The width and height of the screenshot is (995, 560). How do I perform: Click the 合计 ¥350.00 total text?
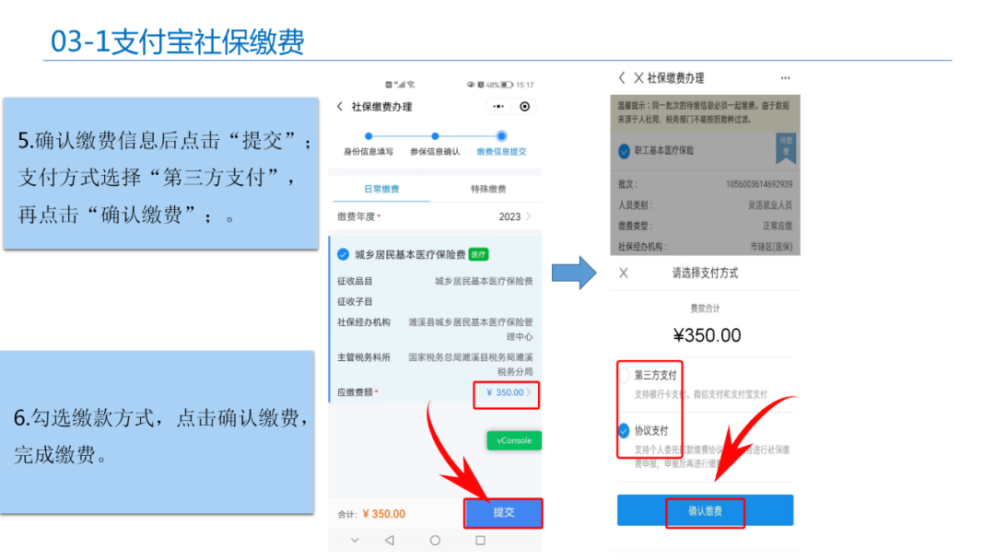click(371, 514)
